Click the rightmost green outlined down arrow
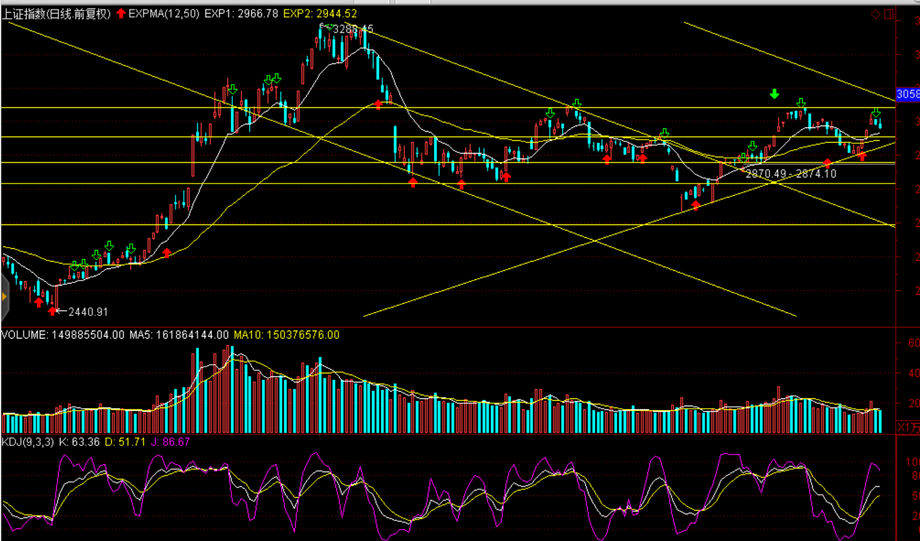The image size is (920, 541). tap(876, 113)
